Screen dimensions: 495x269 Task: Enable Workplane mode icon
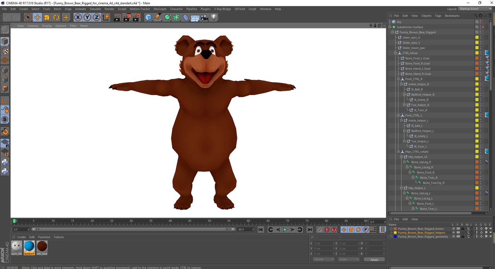click(5, 60)
